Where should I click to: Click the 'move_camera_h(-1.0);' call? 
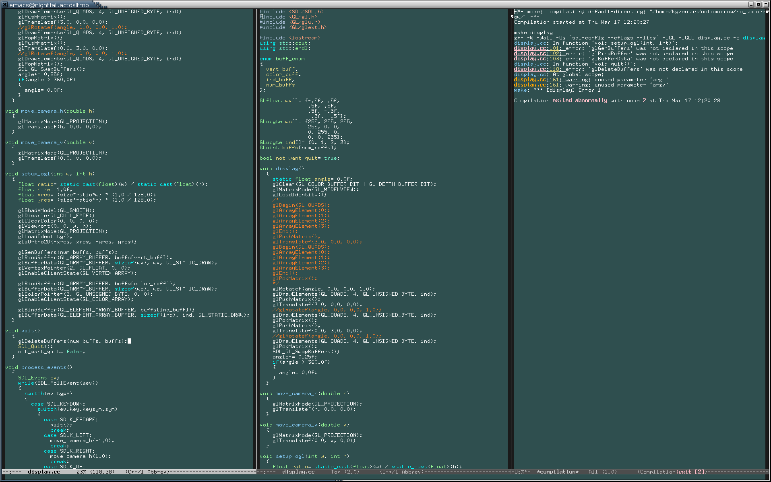(x=82, y=441)
